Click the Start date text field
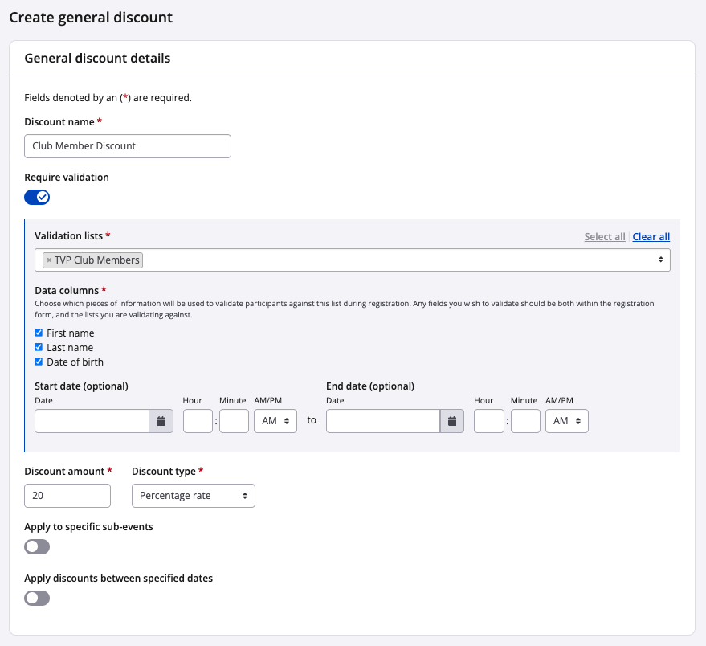Viewport: 706px width, 646px height. click(x=92, y=421)
